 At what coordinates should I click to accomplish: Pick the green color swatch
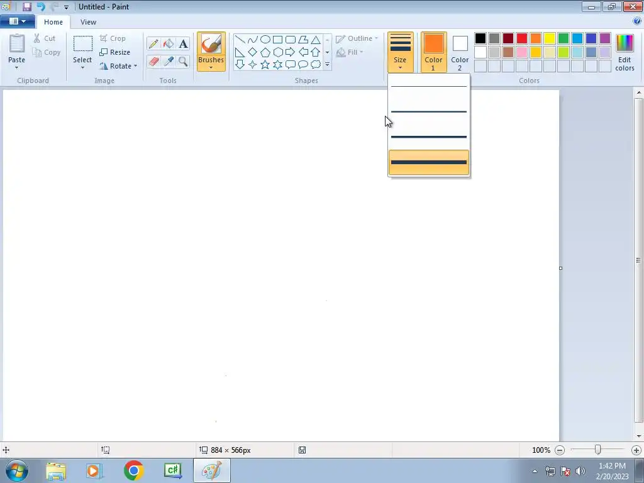563,38
